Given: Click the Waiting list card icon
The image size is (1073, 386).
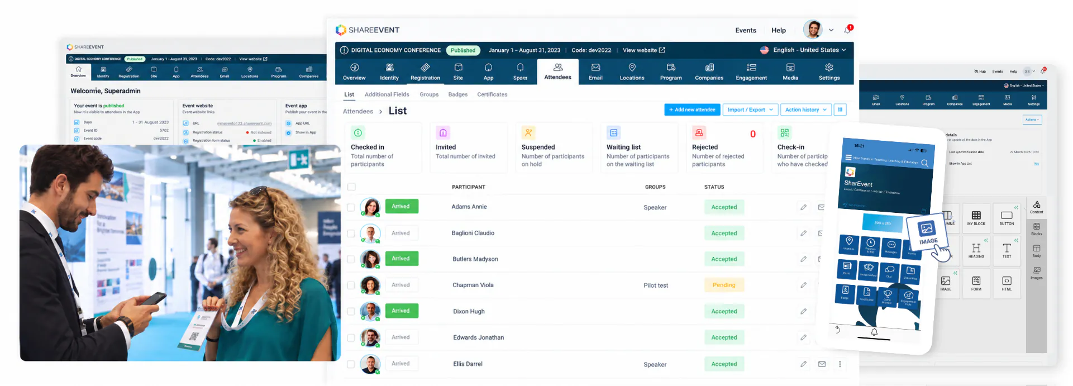Looking at the screenshot, I should pos(614,133).
